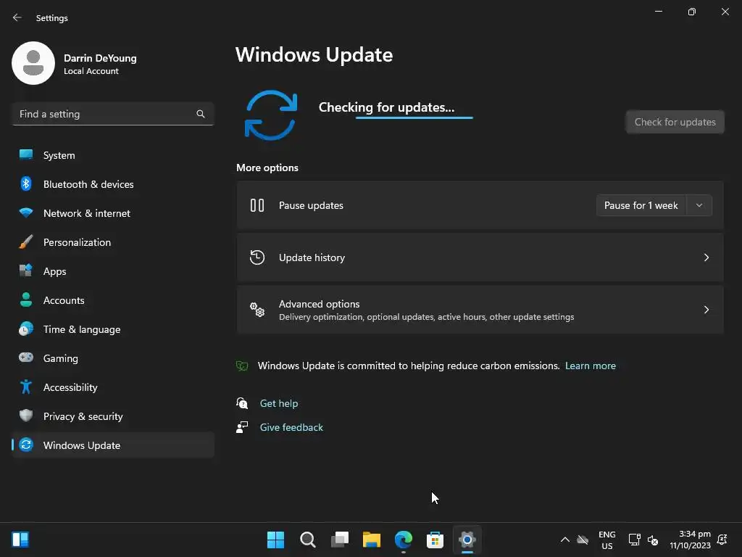Viewport: 742px width, 557px height.
Task: Select System in settings sidebar
Action: (113, 155)
